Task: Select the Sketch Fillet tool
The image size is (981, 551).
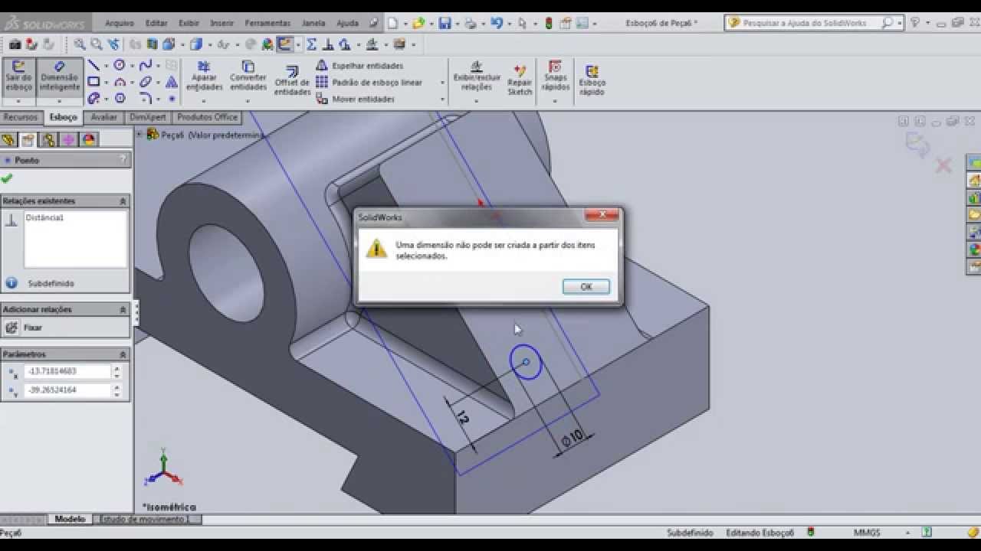Action: point(146,99)
